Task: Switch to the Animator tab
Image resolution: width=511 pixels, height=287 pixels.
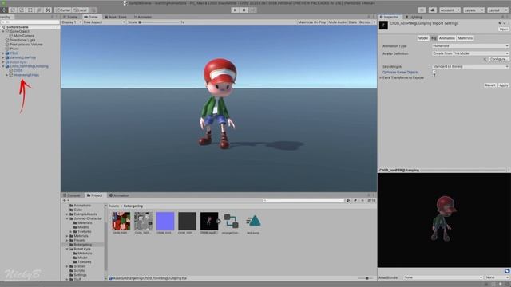Action: point(143,17)
